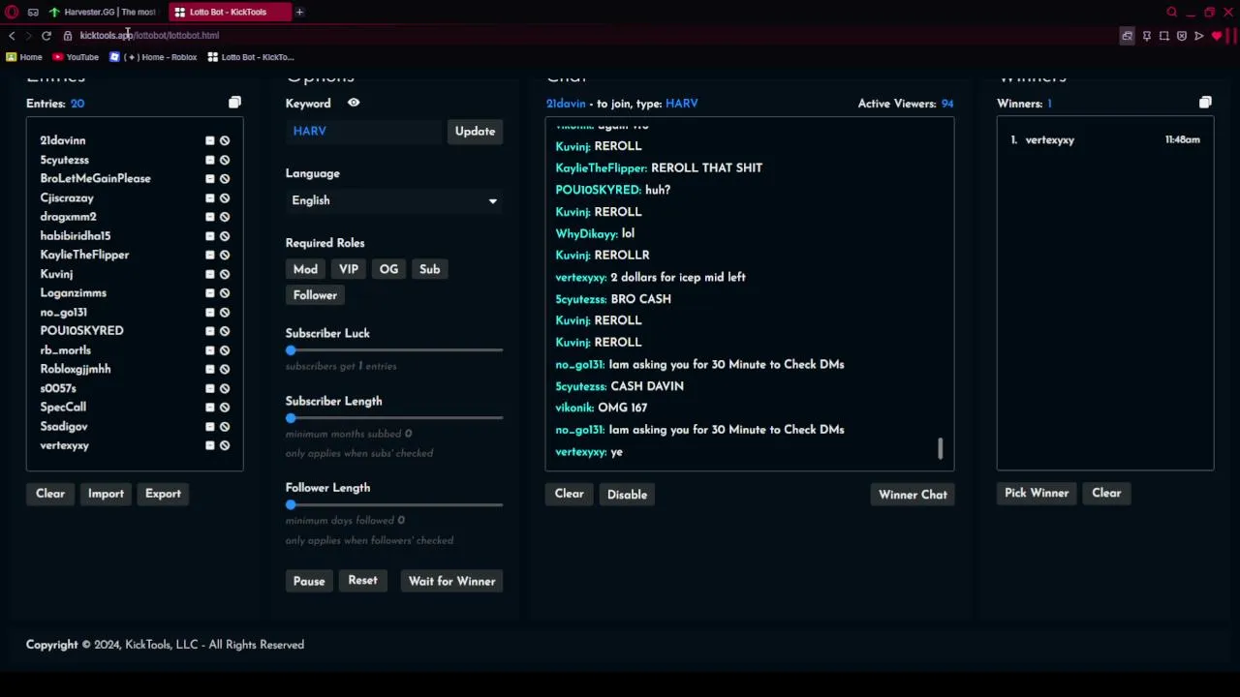Click the Subscriber Luck slider handle
1240x697 pixels.
tap(291, 350)
